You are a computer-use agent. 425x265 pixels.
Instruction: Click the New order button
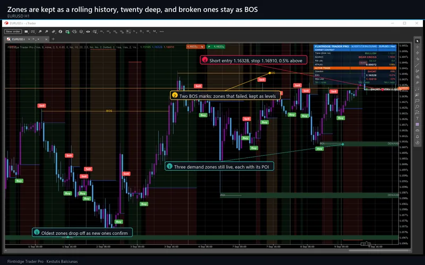point(13,31)
